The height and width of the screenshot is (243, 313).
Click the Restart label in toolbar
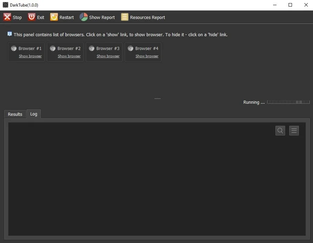pyautogui.click(x=67, y=17)
